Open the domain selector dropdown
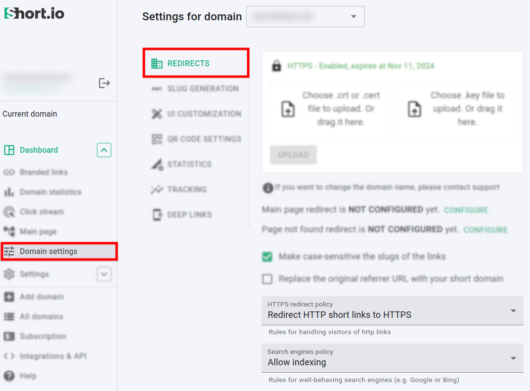530x391 pixels. 305,17
